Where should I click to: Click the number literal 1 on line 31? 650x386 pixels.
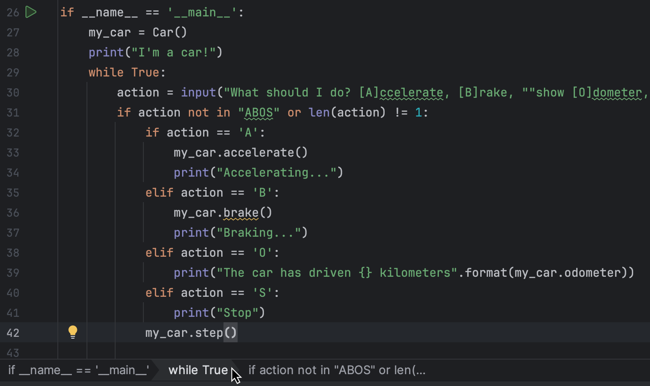coord(419,112)
